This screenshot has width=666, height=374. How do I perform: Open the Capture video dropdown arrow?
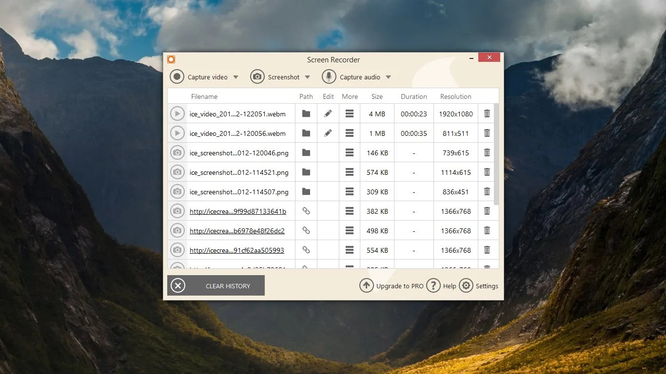236,77
